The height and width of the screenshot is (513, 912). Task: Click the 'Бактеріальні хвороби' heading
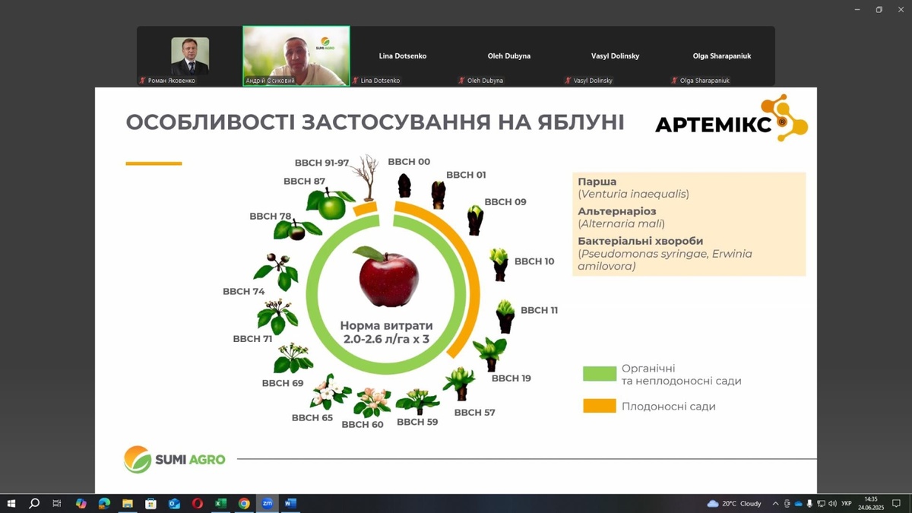641,240
